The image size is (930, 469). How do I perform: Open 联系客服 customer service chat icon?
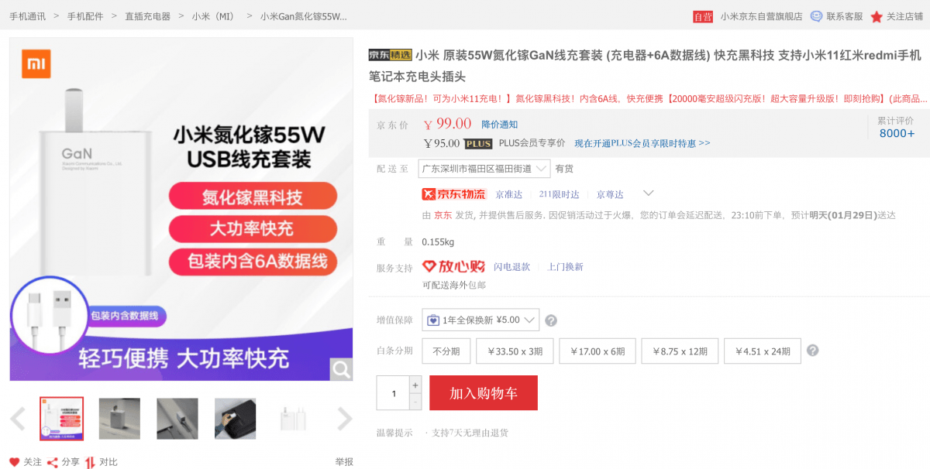click(816, 16)
